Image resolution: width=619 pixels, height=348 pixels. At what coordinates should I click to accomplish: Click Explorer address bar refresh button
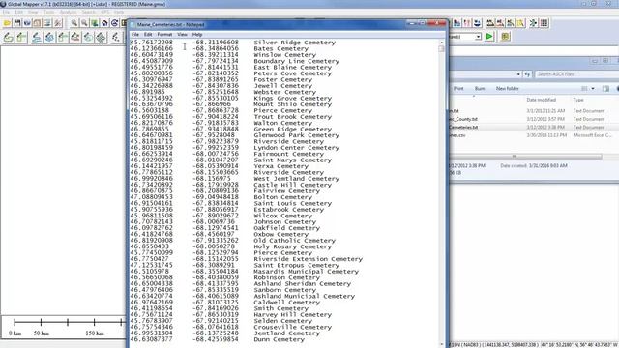(x=527, y=73)
